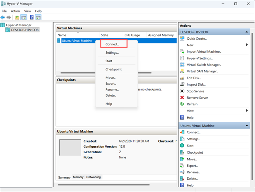Choose Help in the context menu
The image size is (255, 192).
point(116,104)
